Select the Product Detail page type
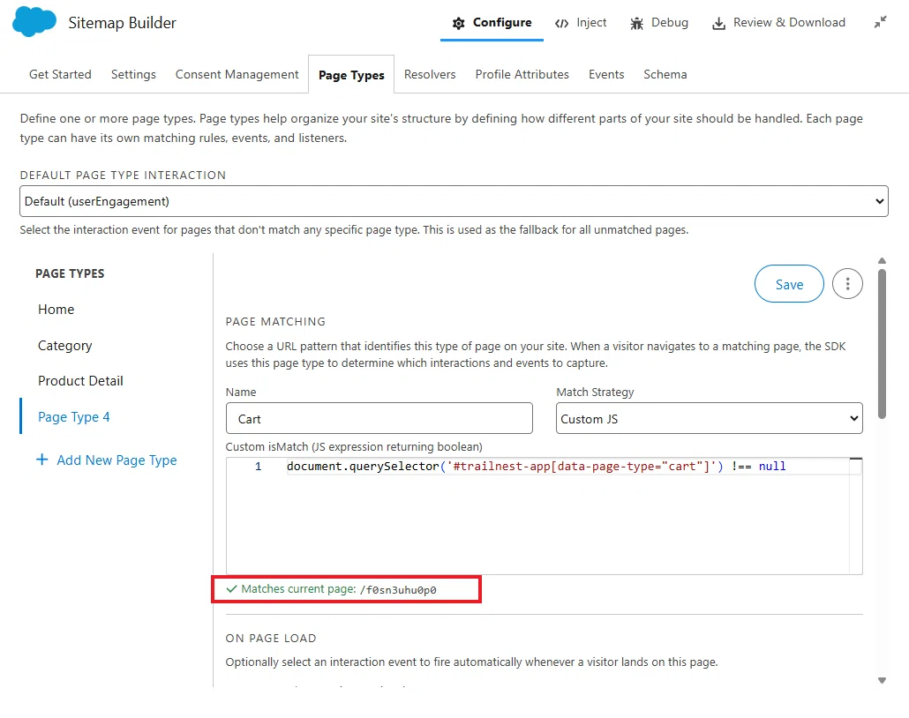The height and width of the screenshot is (718, 909). tap(80, 381)
